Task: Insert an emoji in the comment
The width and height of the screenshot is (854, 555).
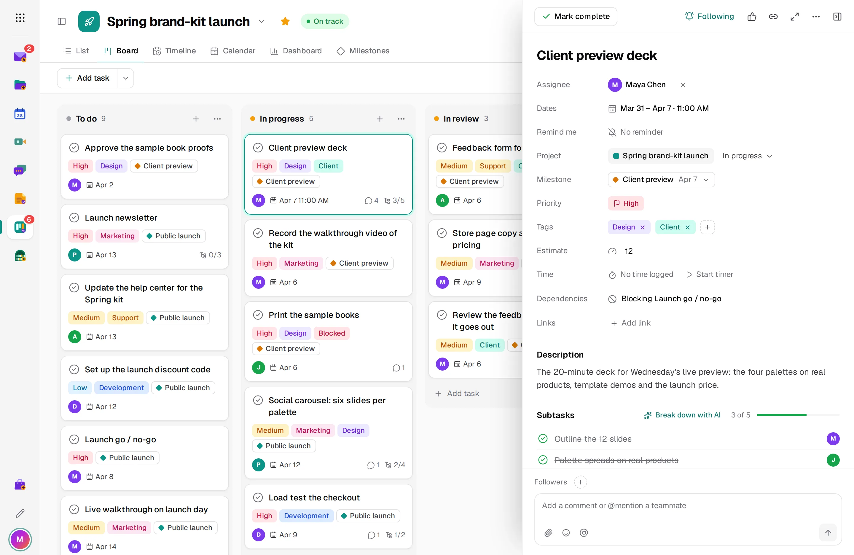Action: [566, 533]
